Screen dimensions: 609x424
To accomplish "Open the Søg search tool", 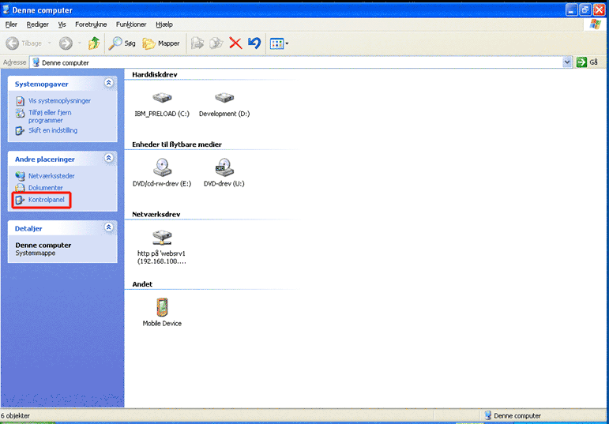I will click(x=122, y=43).
